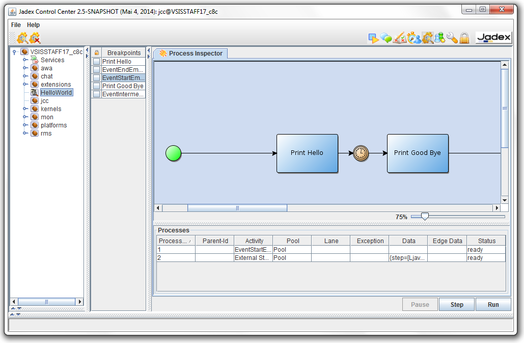Click the gear with red X icon

35,38
